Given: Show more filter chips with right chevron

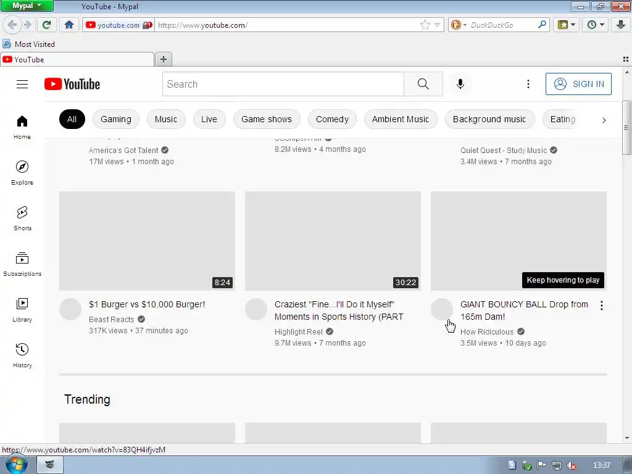Looking at the screenshot, I should tap(604, 120).
